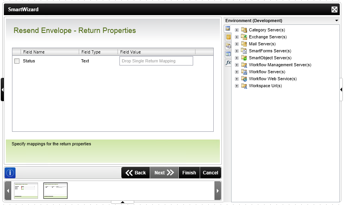Screen dimensions: 344x205
Task: Open the blue information help icon
Action: pos(10,173)
